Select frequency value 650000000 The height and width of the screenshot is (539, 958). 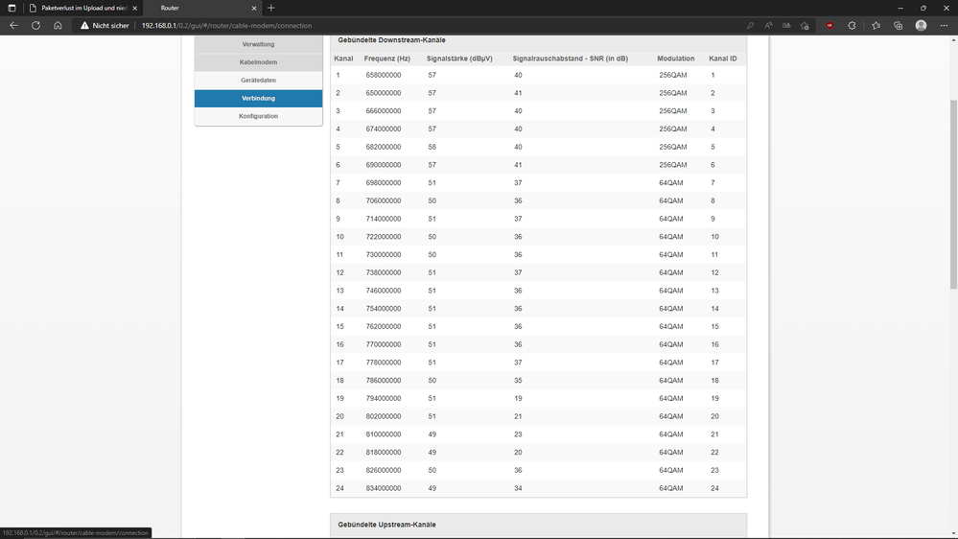(384, 93)
